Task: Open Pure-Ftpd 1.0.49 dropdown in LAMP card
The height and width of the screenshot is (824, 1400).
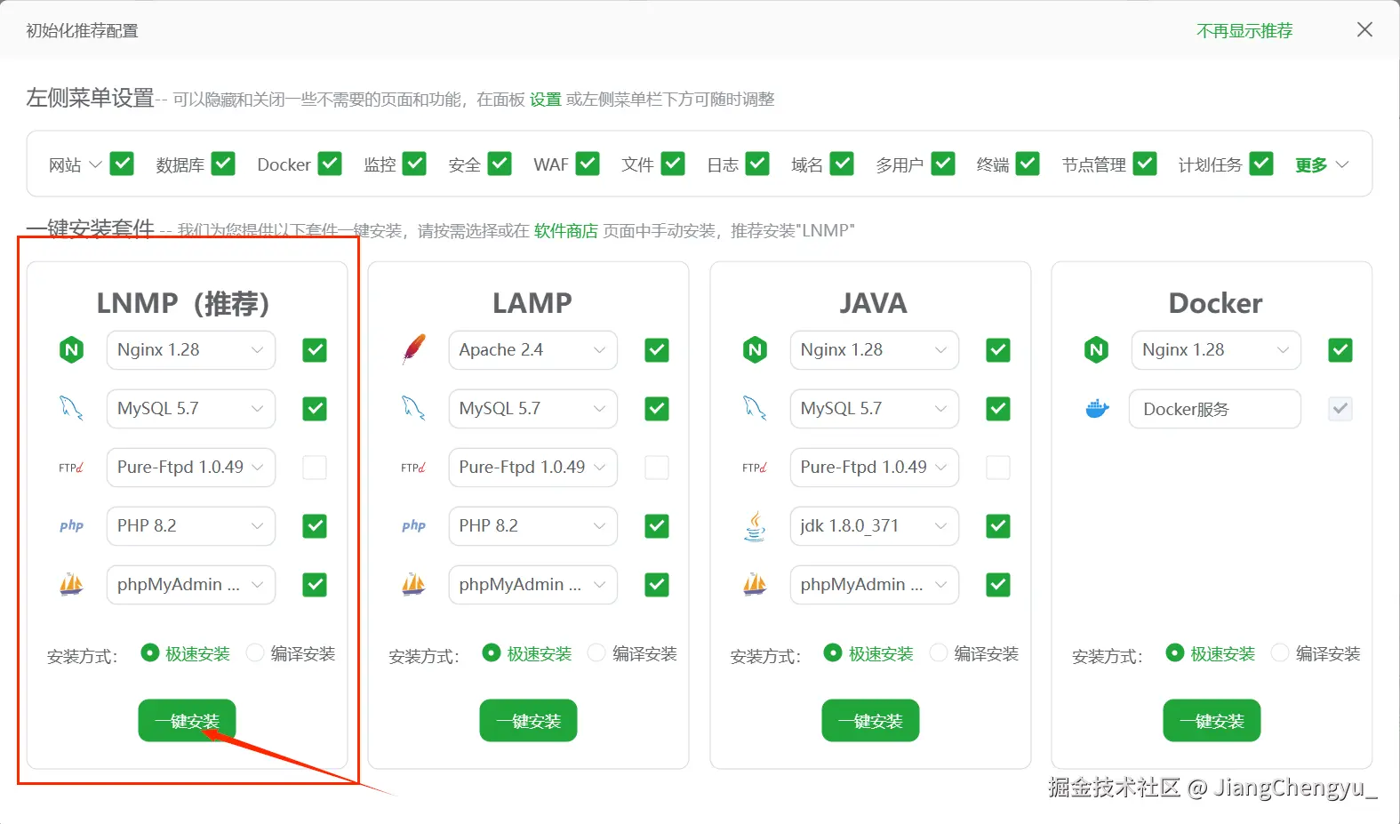Action: pyautogui.click(x=532, y=468)
